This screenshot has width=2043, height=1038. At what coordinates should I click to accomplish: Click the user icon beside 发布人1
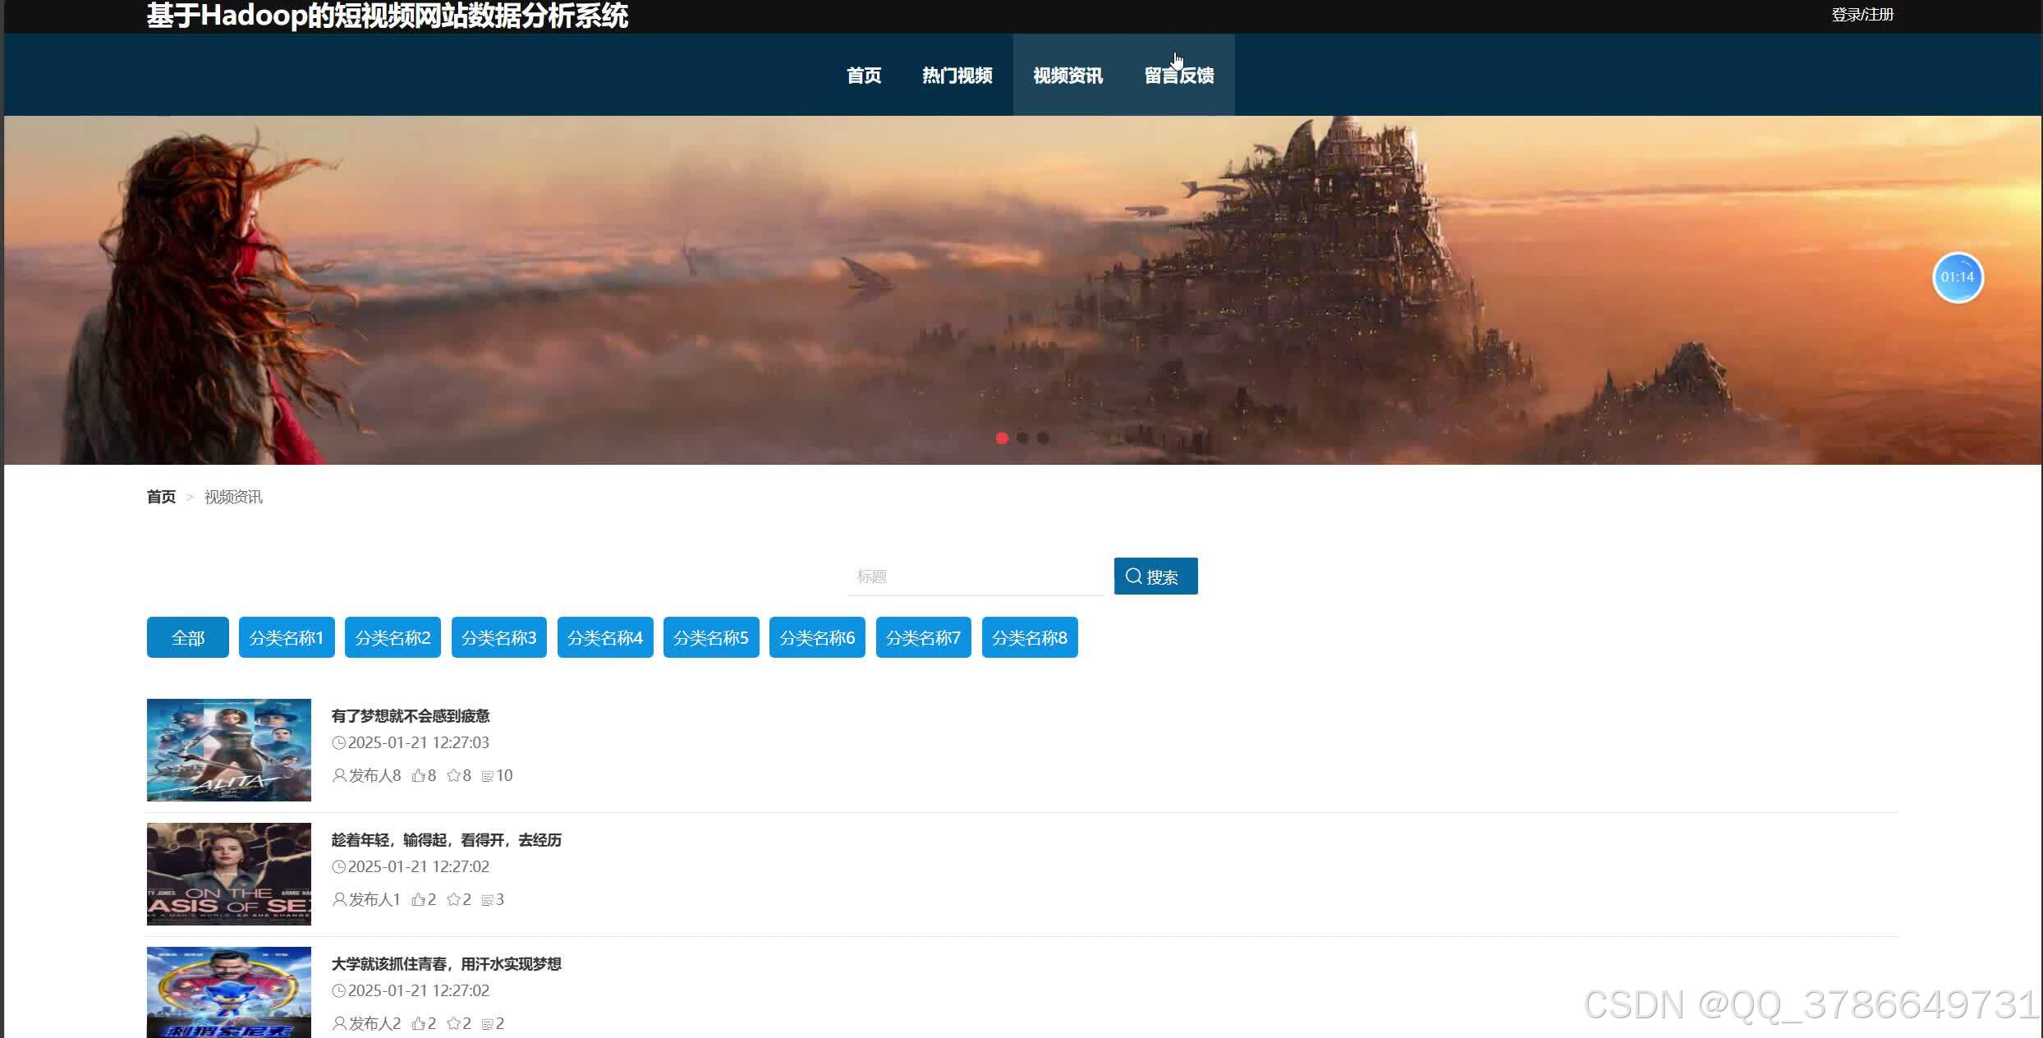point(339,899)
